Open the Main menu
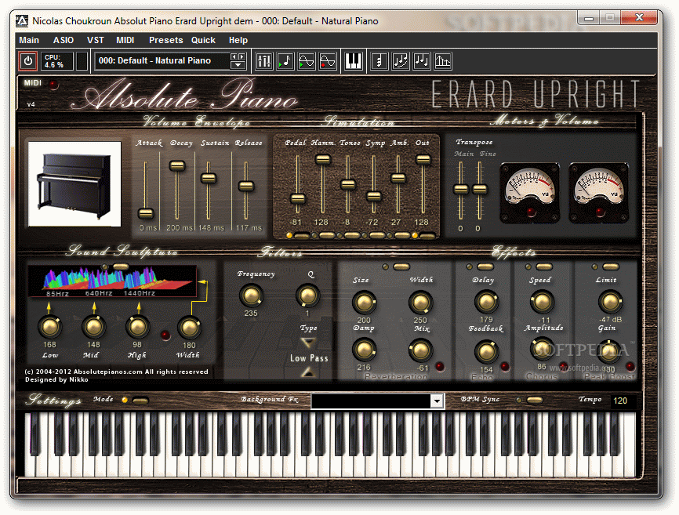Screen dimensions: 679x515 pyautogui.click(x=29, y=40)
